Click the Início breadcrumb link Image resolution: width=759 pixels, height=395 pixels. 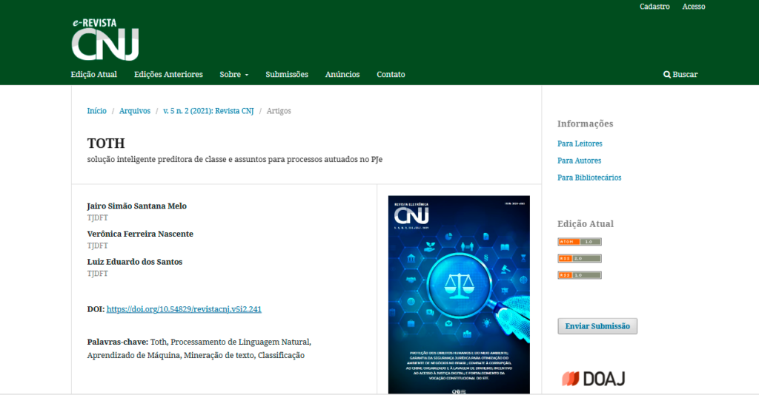pos(96,111)
